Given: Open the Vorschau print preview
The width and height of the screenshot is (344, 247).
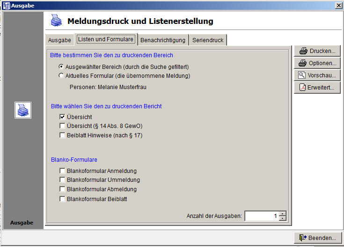Looking at the screenshot, I should (317, 75).
